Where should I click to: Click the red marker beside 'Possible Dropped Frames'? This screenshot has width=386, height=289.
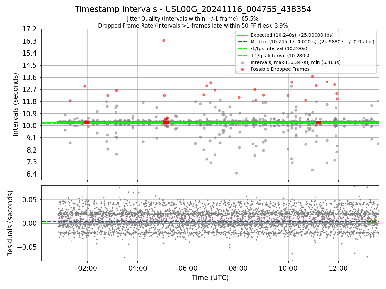coord(242,69)
